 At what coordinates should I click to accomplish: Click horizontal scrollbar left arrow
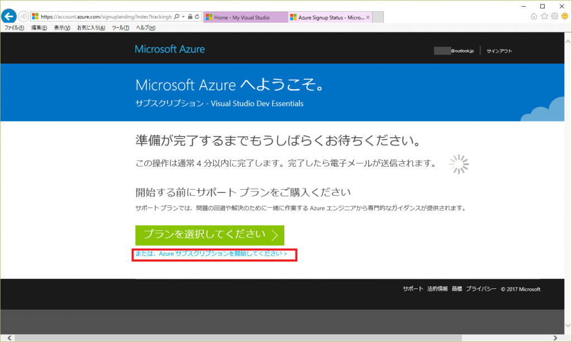9,338
